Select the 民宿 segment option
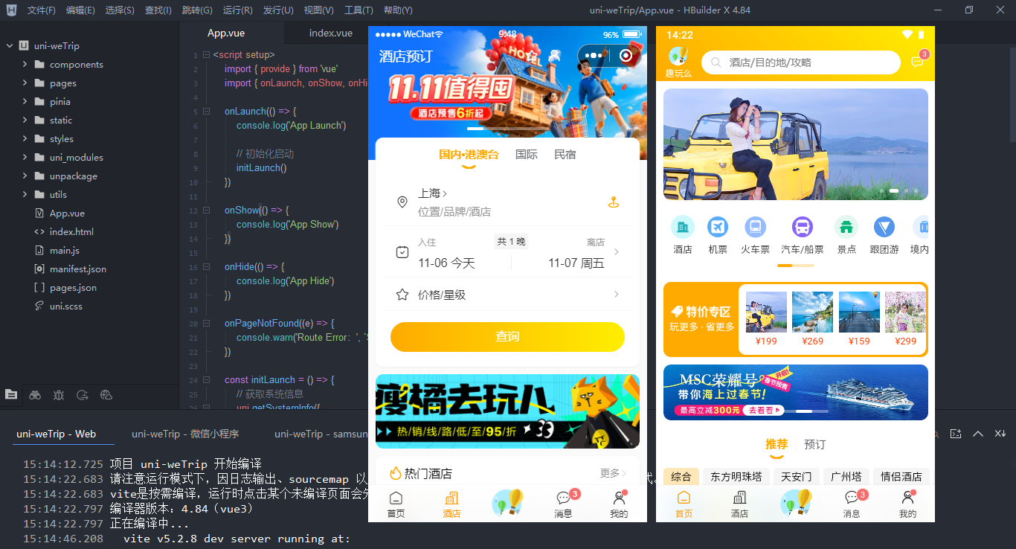1016x549 pixels. tap(565, 155)
